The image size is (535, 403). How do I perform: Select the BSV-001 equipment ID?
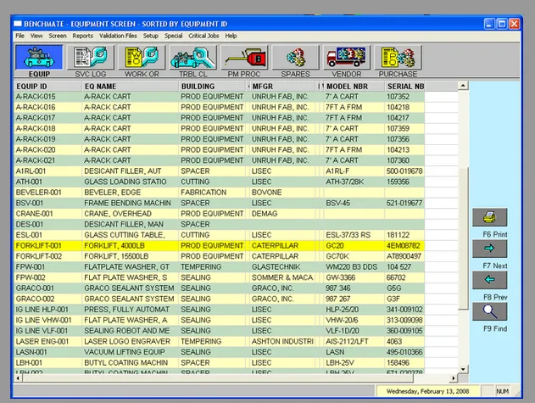click(30, 203)
